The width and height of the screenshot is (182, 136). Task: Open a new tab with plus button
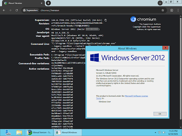tap(48, 3)
